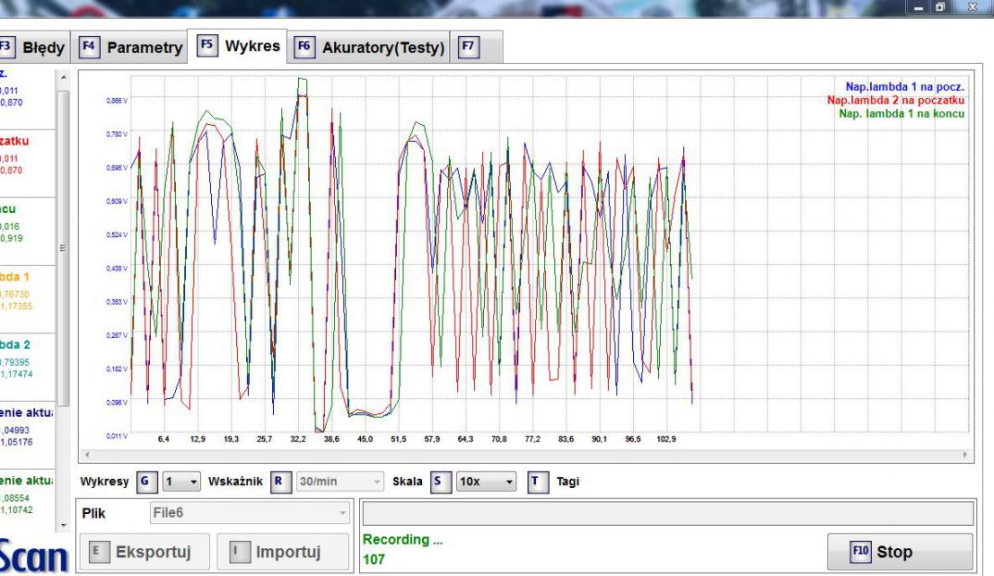Click the G hotkey icon beside Wykresy
This screenshot has width=994, height=576.
click(143, 482)
